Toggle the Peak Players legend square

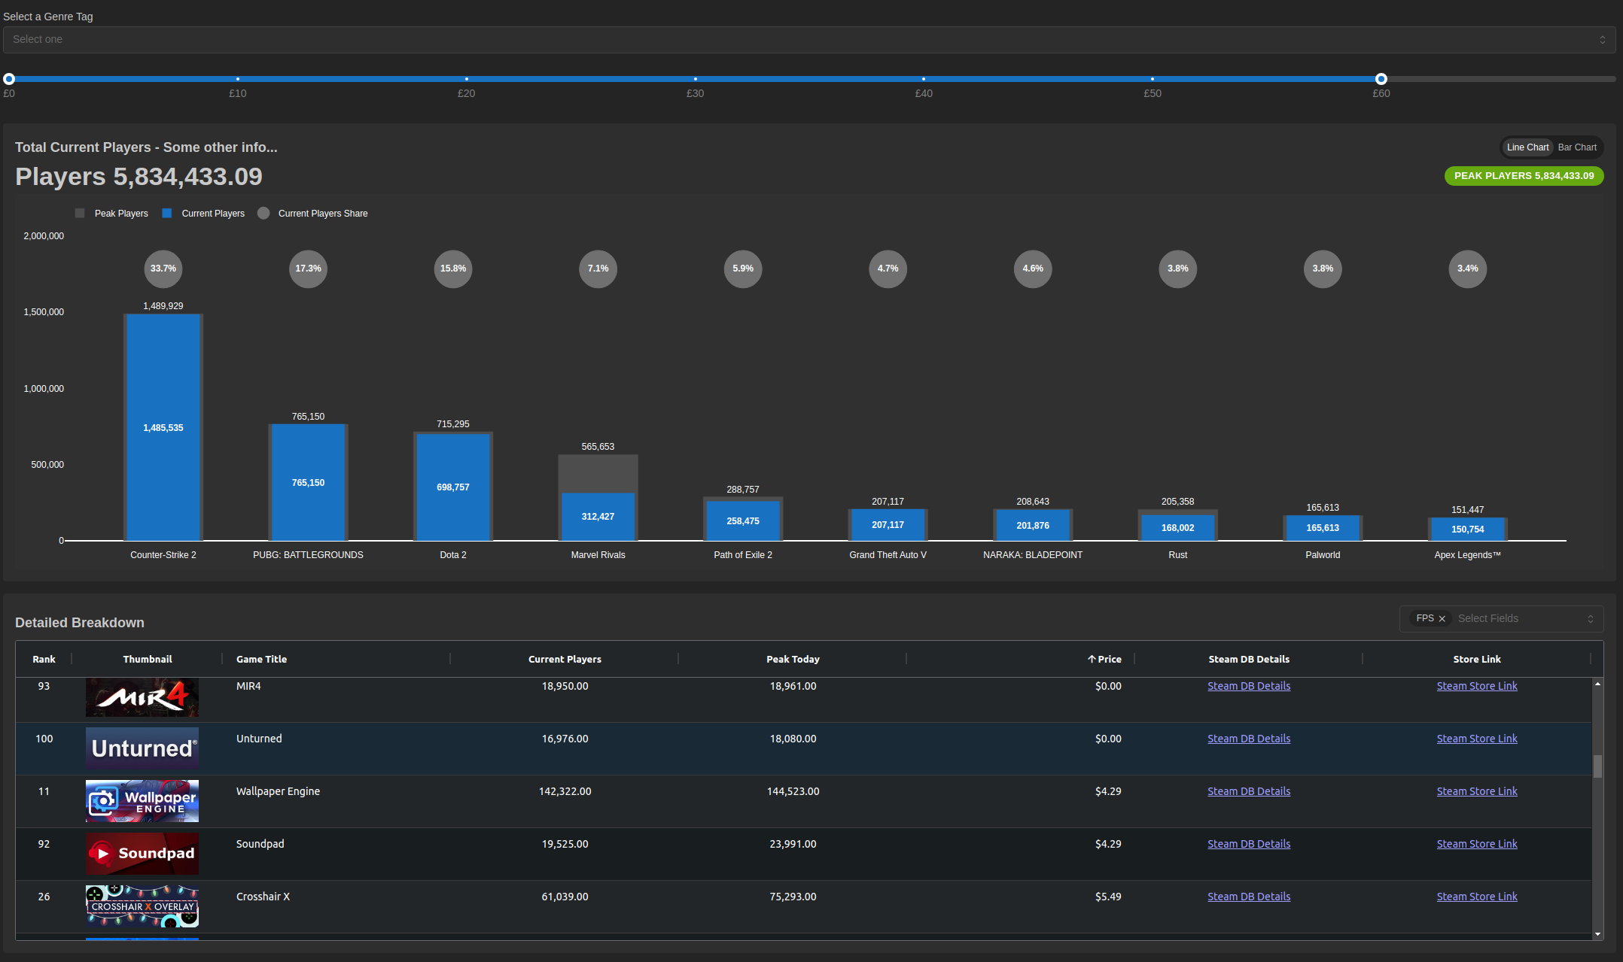80,214
